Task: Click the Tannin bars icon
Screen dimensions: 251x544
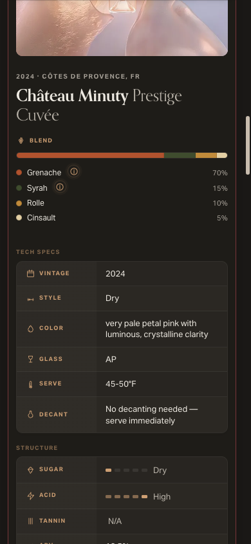Action: pos(30,521)
